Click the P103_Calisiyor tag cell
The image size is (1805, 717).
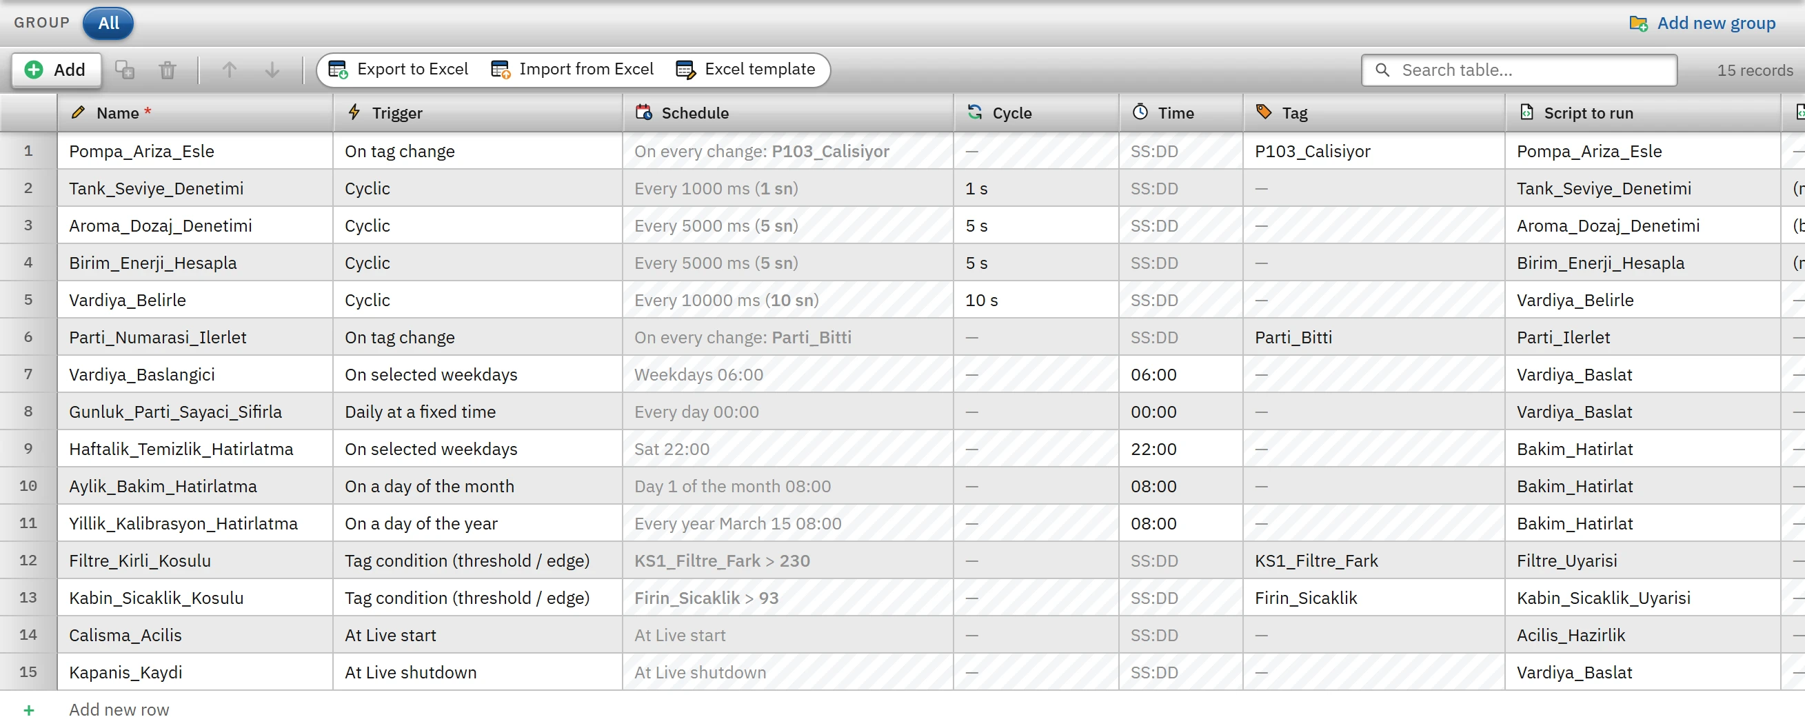[x=1373, y=151]
